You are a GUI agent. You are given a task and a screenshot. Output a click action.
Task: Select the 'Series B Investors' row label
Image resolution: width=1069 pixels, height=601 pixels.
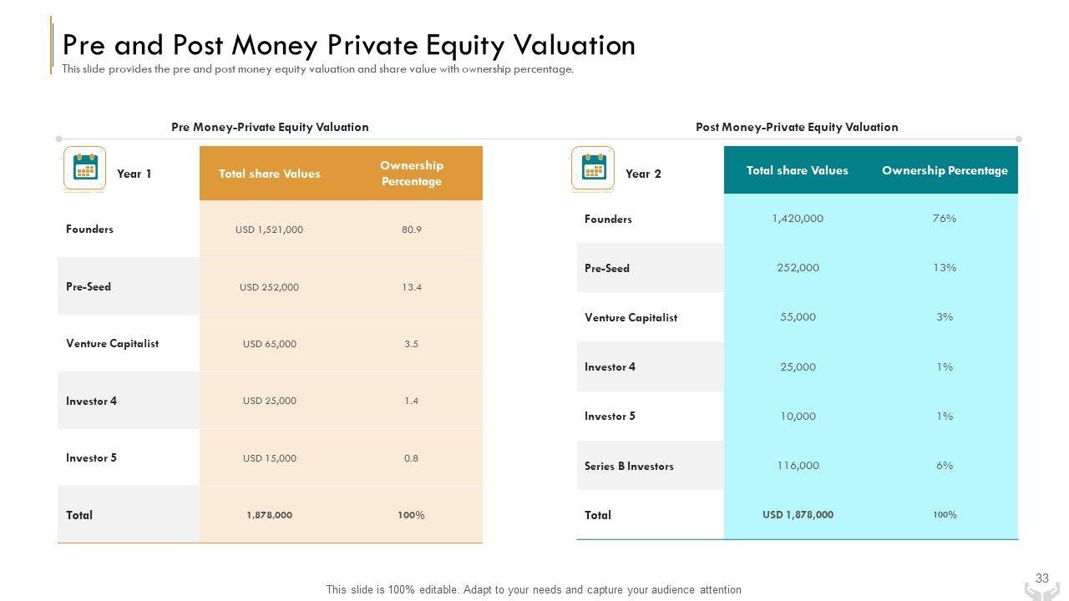click(629, 466)
